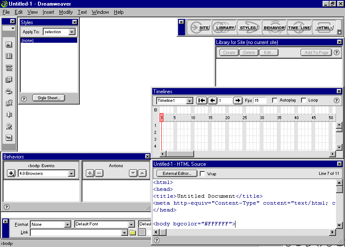Step timeline back one frame
Image resolution: width=345 pixels, height=247 pixels.
212,101
